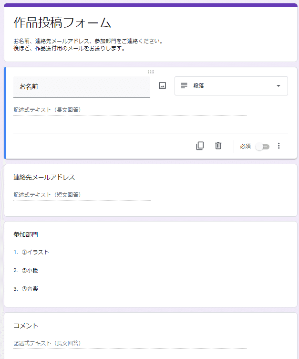The height and width of the screenshot is (359, 299).
Task: Click the ③音楽 option
Action: click(30, 289)
